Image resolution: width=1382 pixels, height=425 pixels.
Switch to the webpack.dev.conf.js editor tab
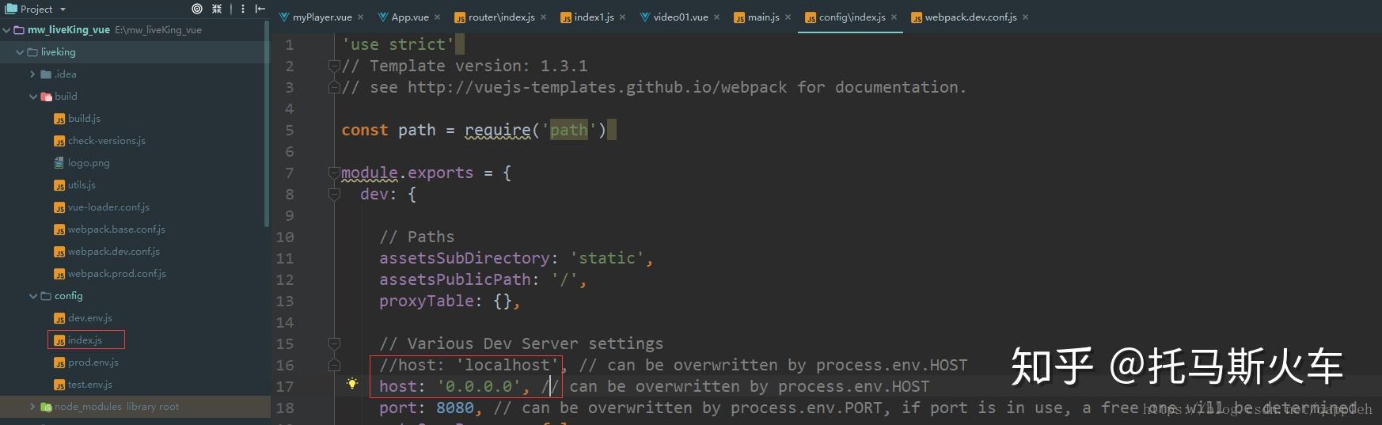click(x=971, y=17)
